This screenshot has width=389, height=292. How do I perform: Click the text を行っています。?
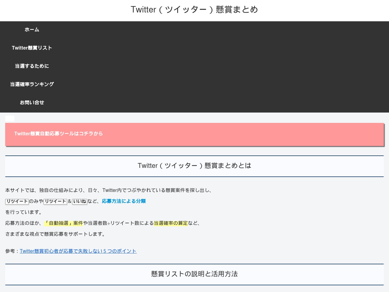click(25, 212)
